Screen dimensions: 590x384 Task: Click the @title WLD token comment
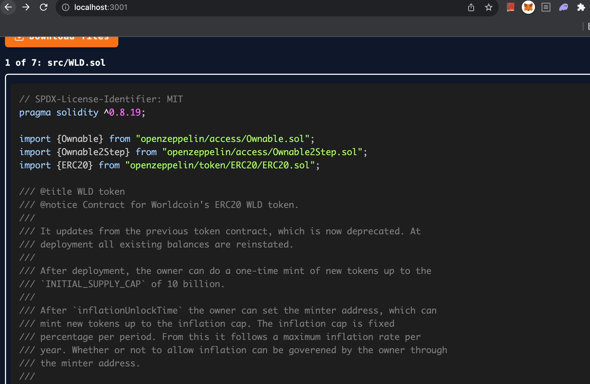click(72, 191)
